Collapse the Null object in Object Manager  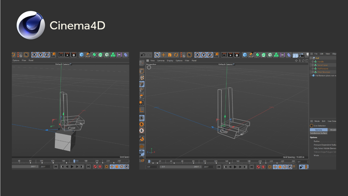click(311, 58)
